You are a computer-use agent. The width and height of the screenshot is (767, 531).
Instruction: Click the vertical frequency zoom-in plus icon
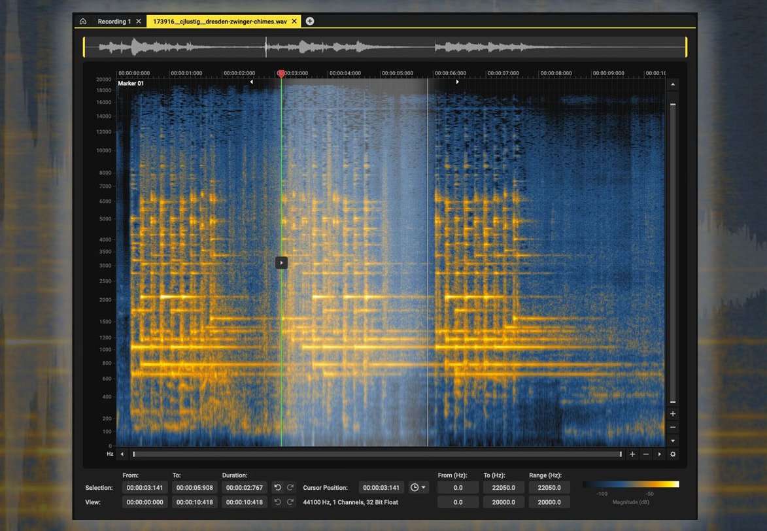point(673,413)
